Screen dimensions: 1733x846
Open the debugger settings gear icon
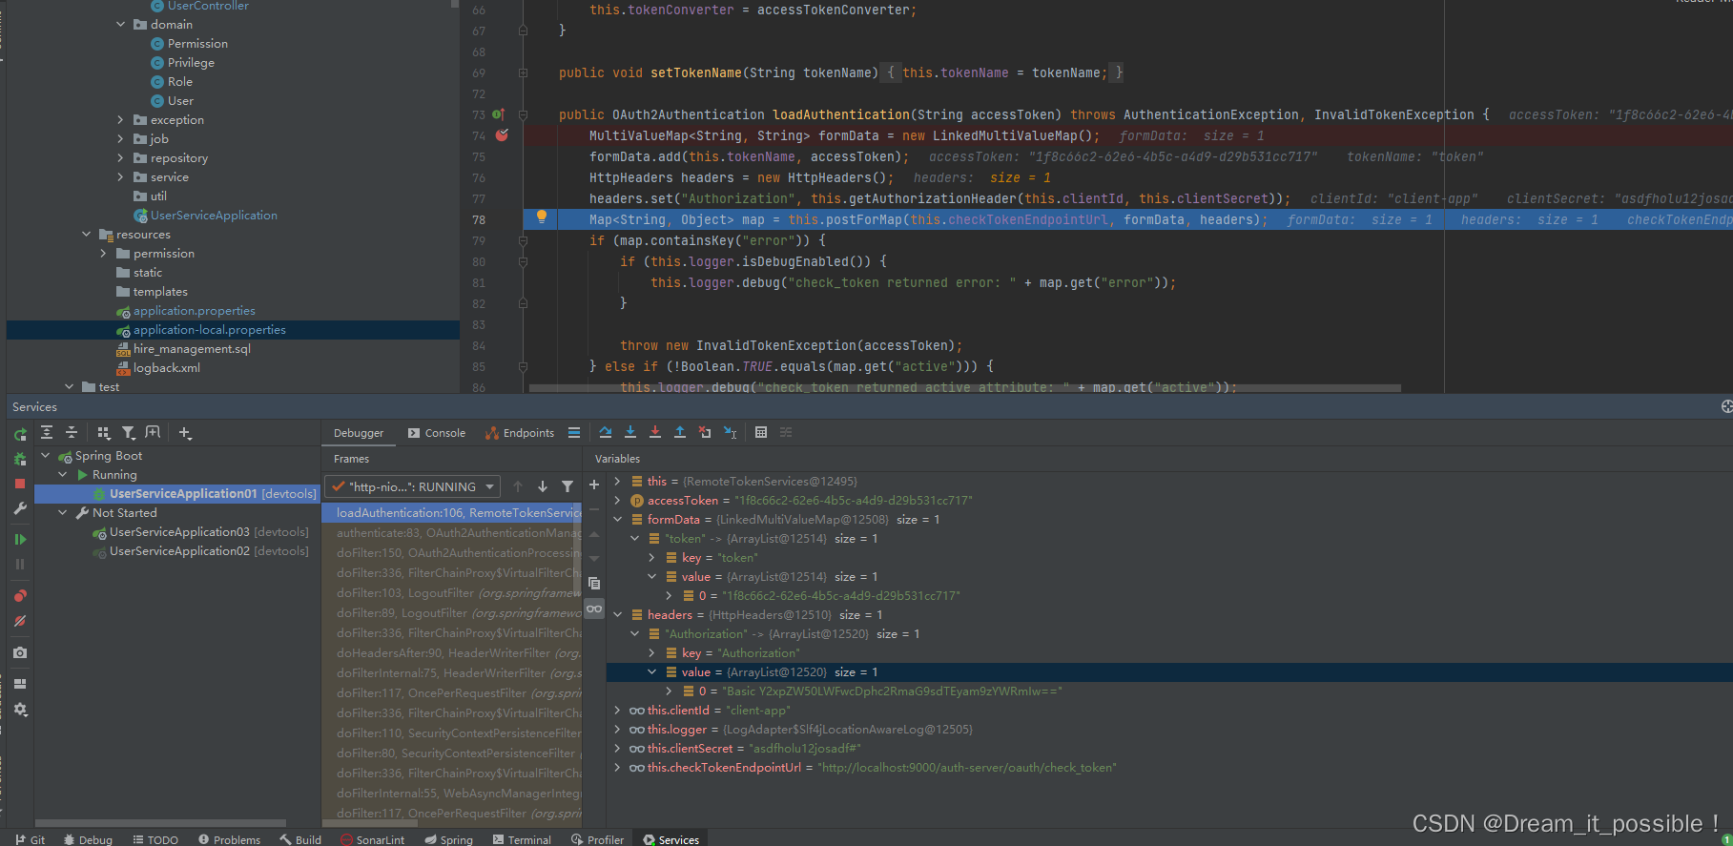point(20,709)
